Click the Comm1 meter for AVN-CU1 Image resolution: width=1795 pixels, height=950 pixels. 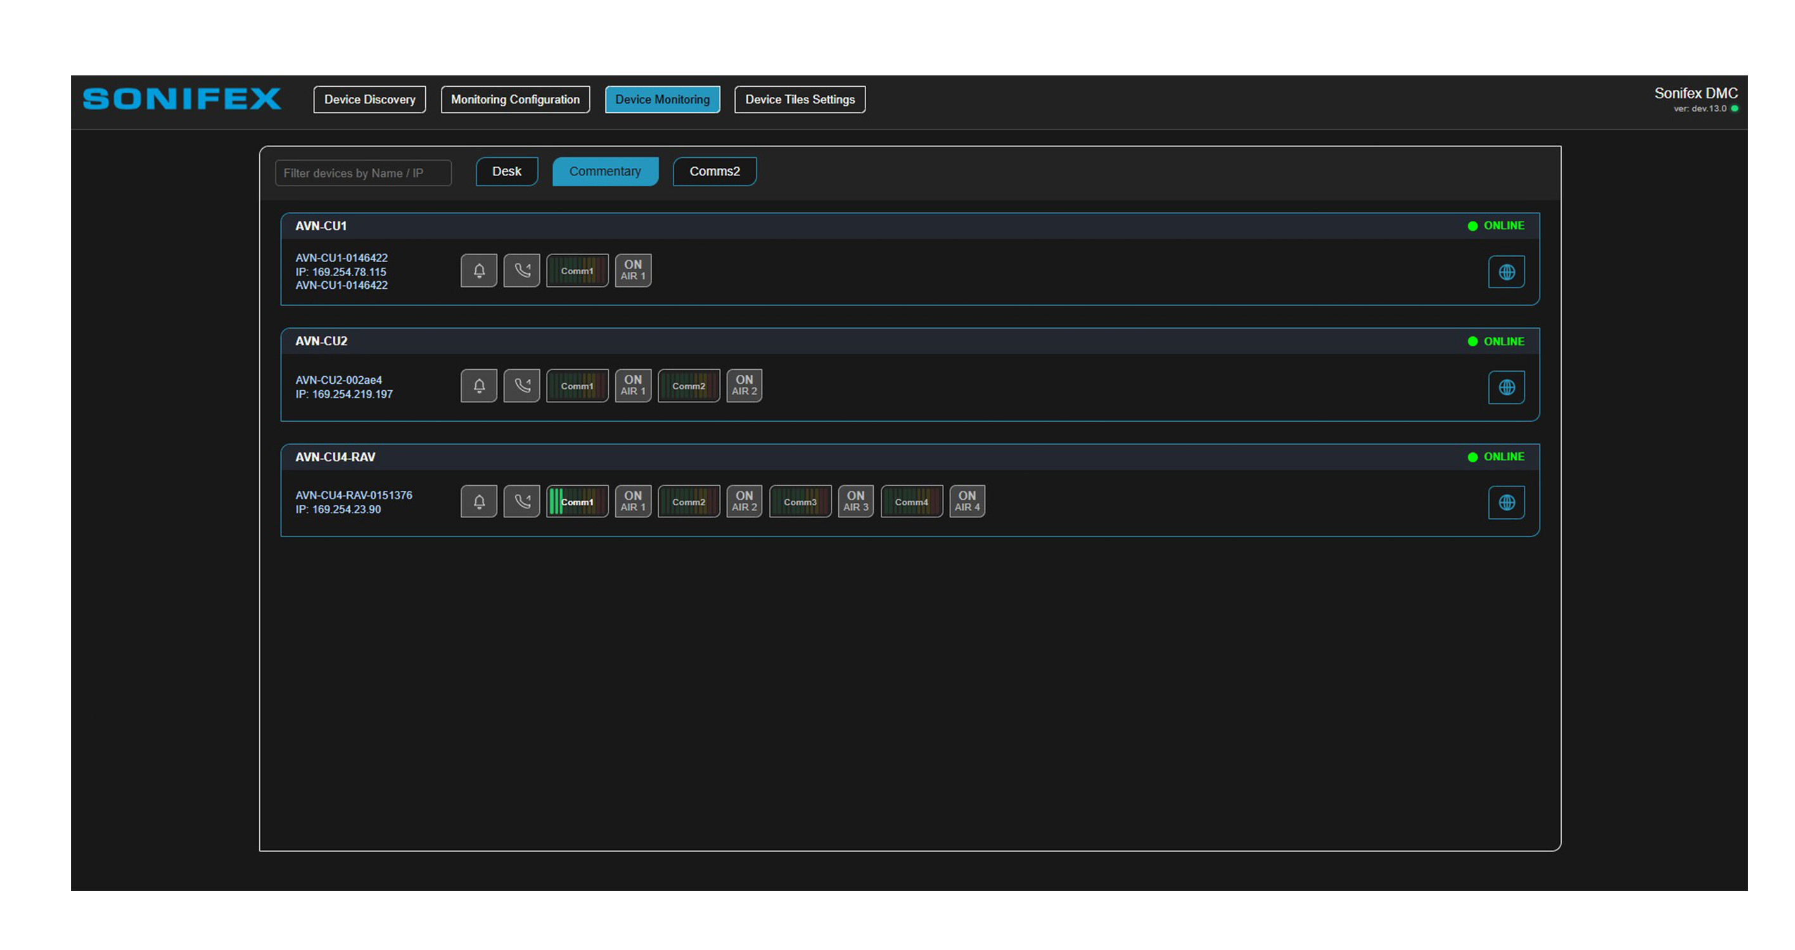point(577,270)
